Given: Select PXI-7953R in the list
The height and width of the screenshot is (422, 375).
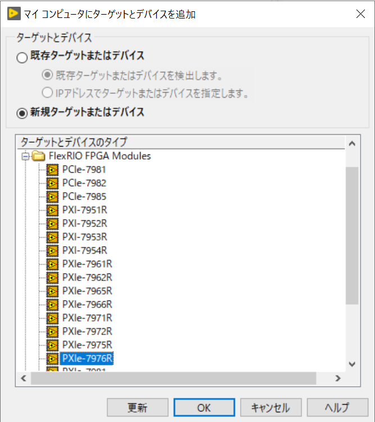Looking at the screenshot, I should [85, 237].
